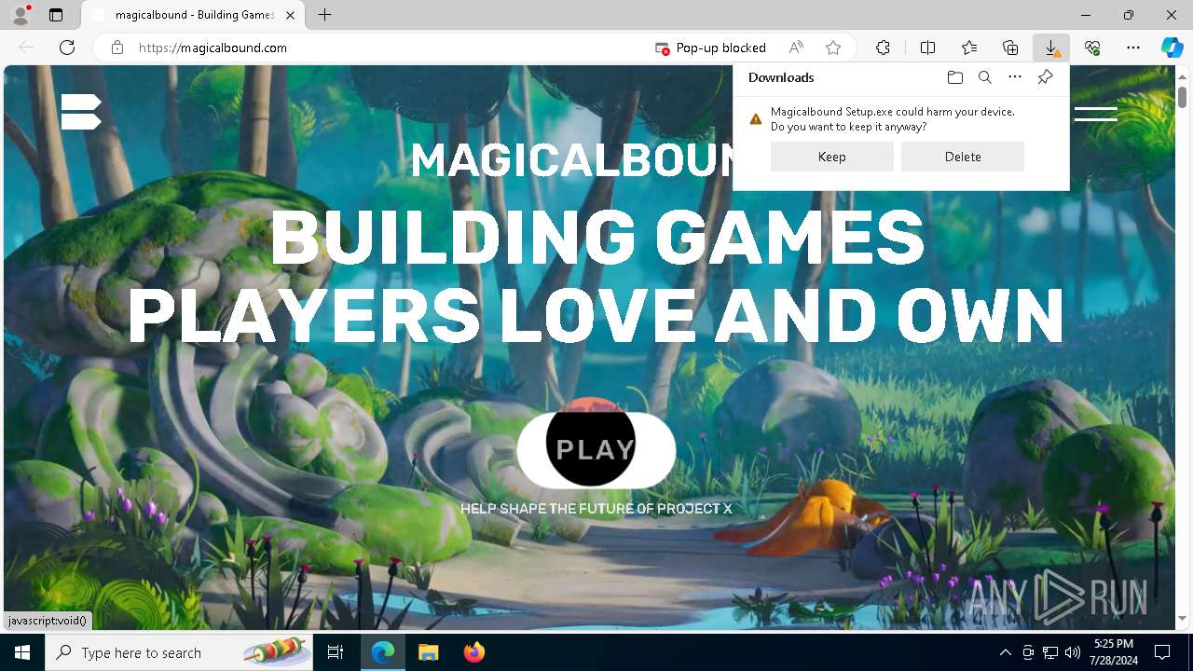Click the download warning triangle icon

tap(756, 119)
